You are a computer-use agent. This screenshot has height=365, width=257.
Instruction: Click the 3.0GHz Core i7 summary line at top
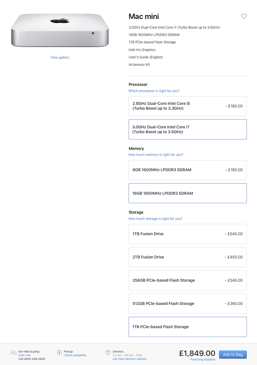174,27
